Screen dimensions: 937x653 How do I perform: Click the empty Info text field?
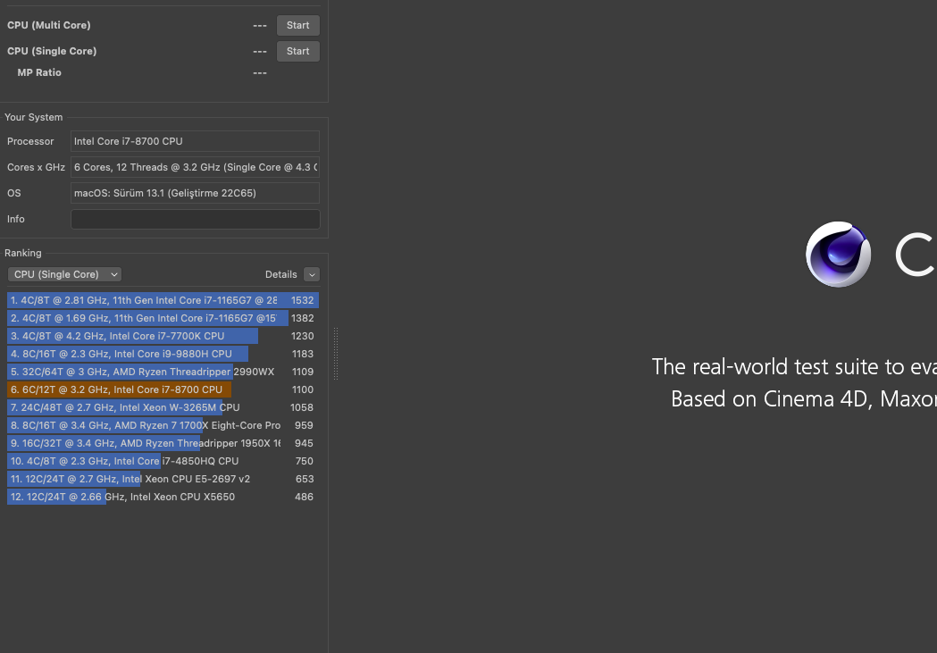[x=195, y=220]
